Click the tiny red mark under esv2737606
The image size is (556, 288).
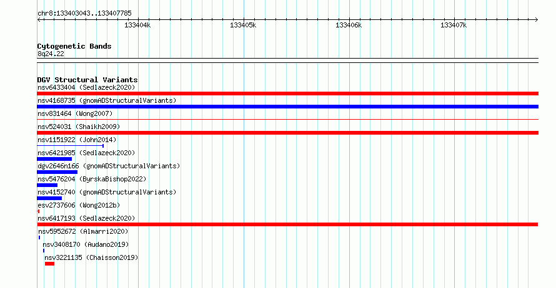point(38,211)
